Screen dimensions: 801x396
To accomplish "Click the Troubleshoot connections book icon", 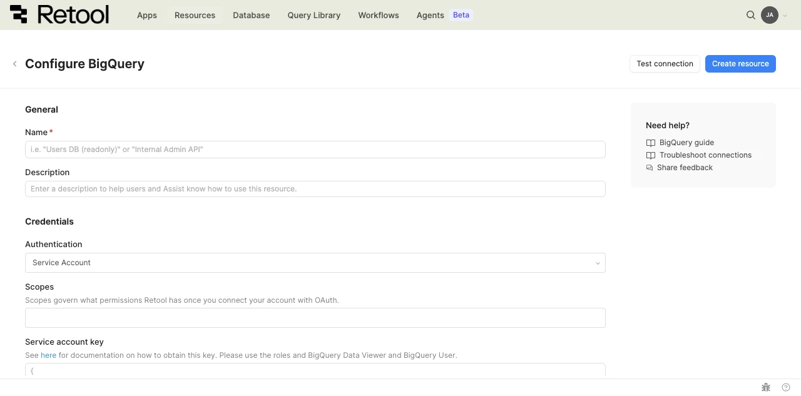I will 651,155.
